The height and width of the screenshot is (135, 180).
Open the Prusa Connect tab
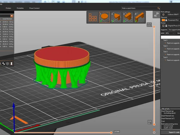pyautogui.click(x=34, y=8)
